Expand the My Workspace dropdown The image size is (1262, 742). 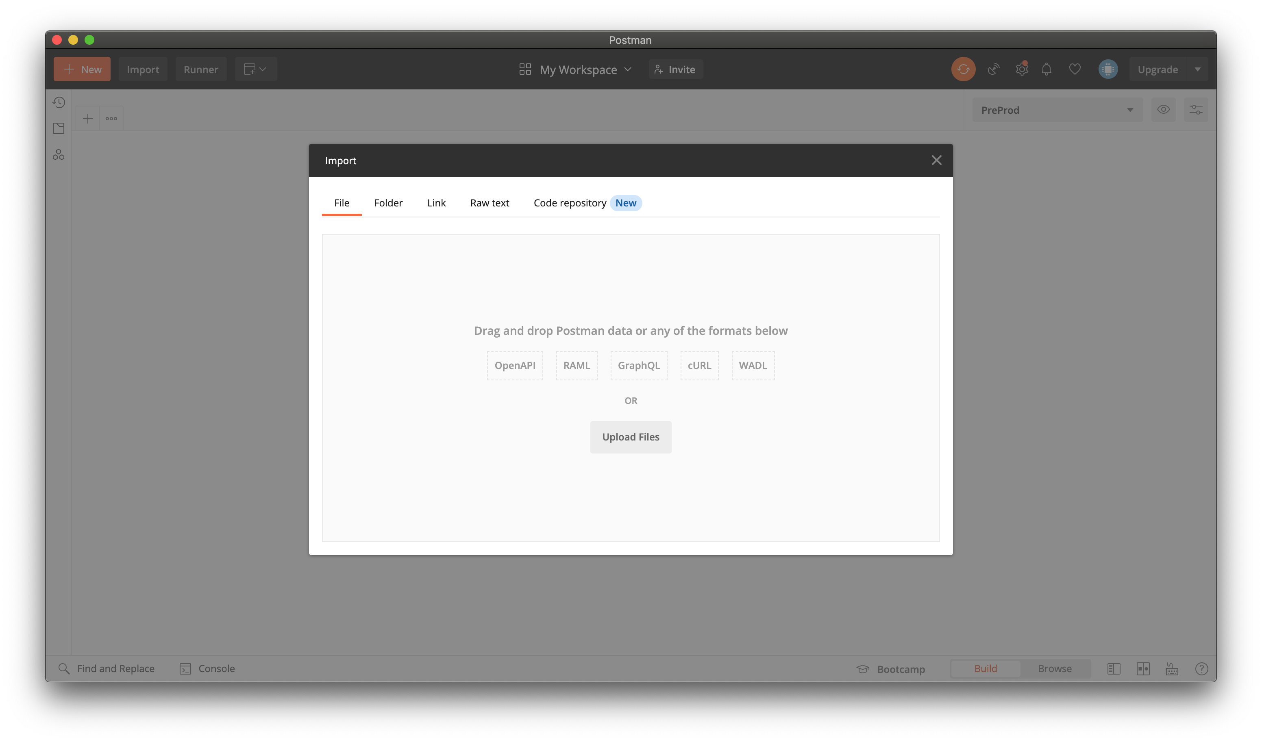(576, 69)
